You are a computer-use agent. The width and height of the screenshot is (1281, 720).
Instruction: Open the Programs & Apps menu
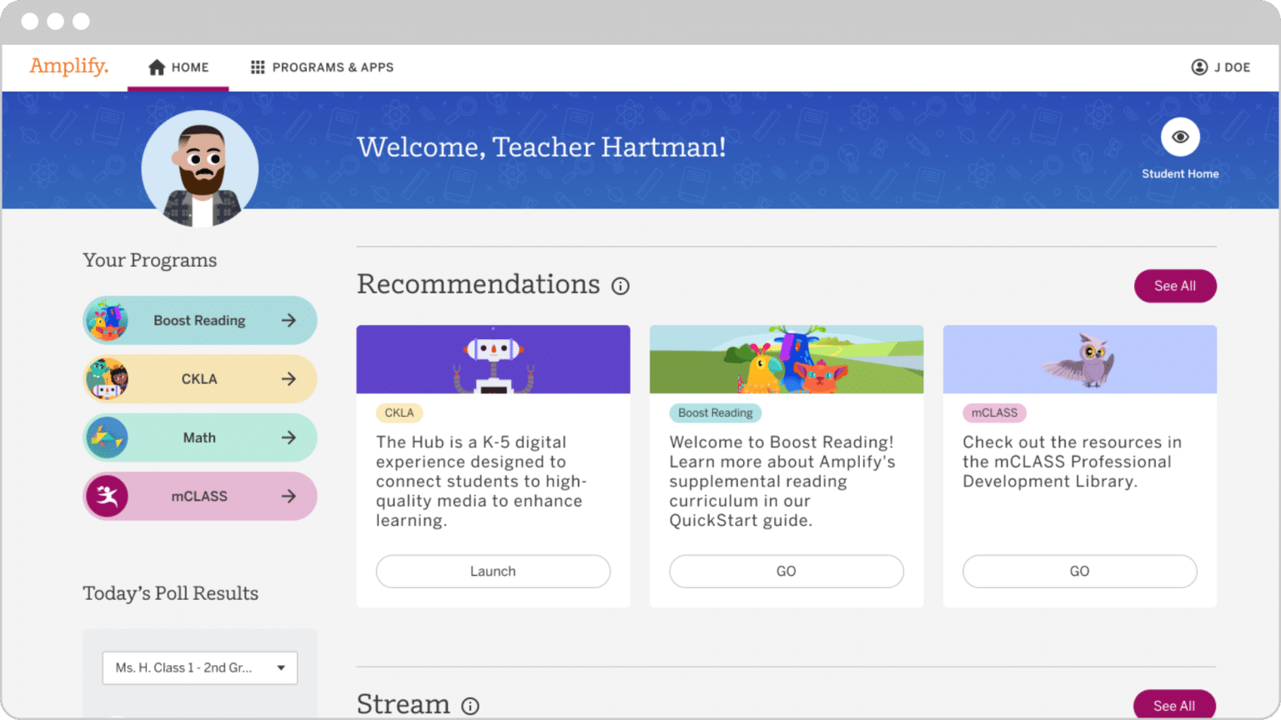[x=322, y=67]
